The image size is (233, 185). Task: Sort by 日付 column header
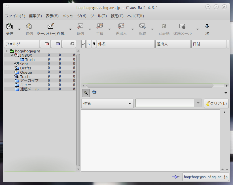click(x=209, y=44)
